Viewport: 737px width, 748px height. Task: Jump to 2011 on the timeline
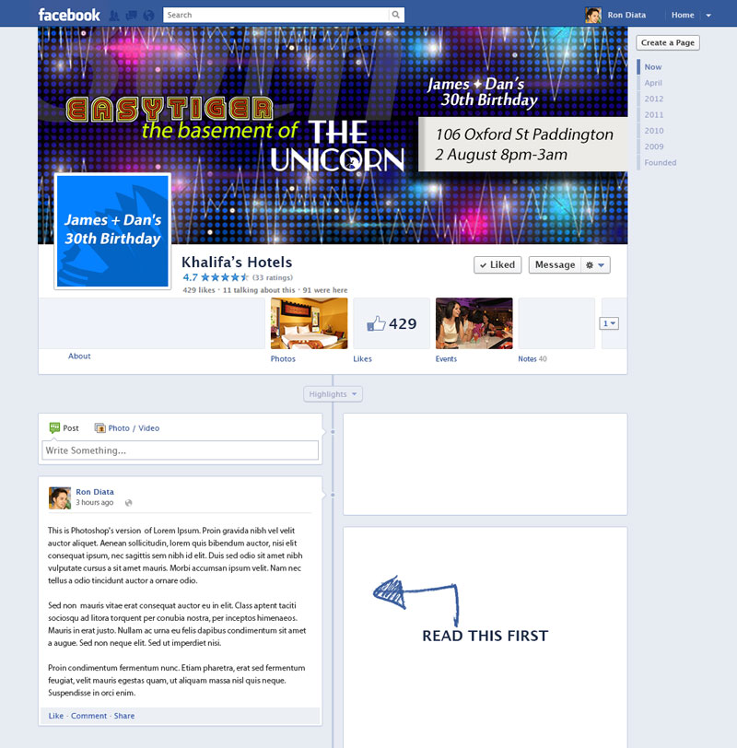click(654, 115)
